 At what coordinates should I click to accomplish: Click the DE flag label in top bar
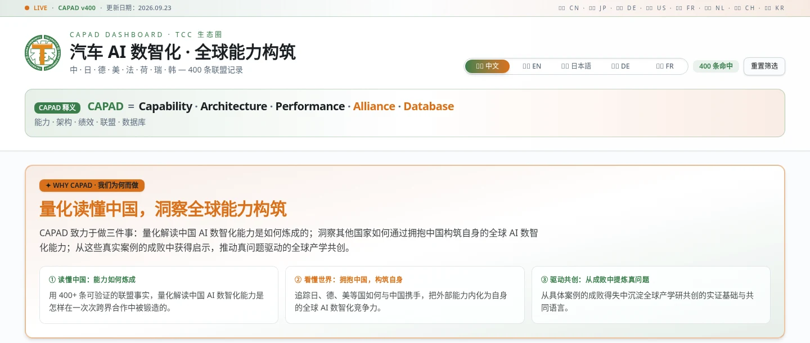627,8
